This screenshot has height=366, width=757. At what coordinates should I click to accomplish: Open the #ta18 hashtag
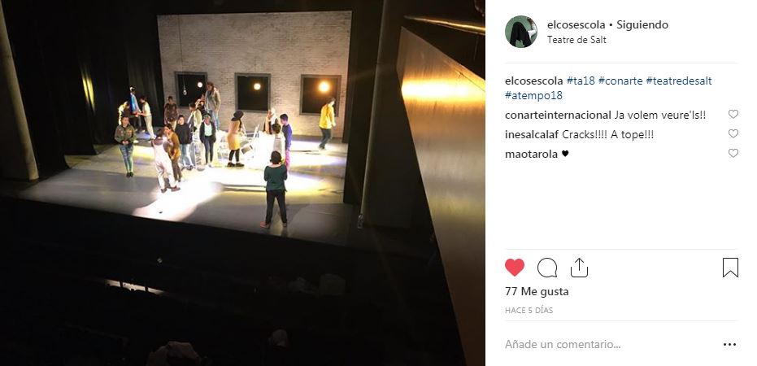point(581,81)
